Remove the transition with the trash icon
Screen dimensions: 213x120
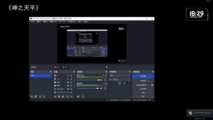tap(124, 83)
